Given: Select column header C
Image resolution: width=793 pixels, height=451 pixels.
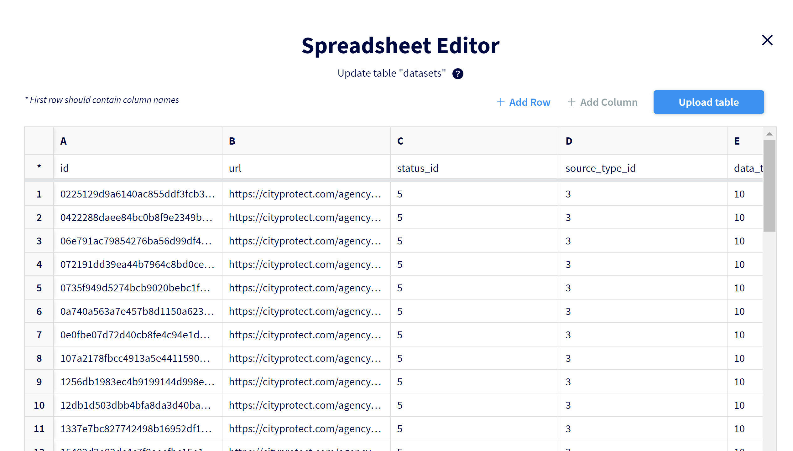Looking at the screenshot, I should pyautogui.click(x=474, y=141).
